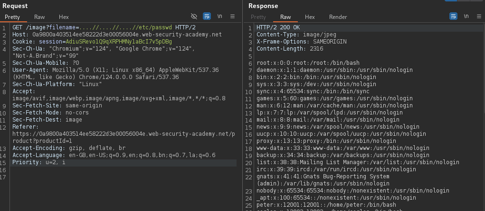
Task: Click the Sec-Ch-Ua Chromium header line
Action: [104, 52]
